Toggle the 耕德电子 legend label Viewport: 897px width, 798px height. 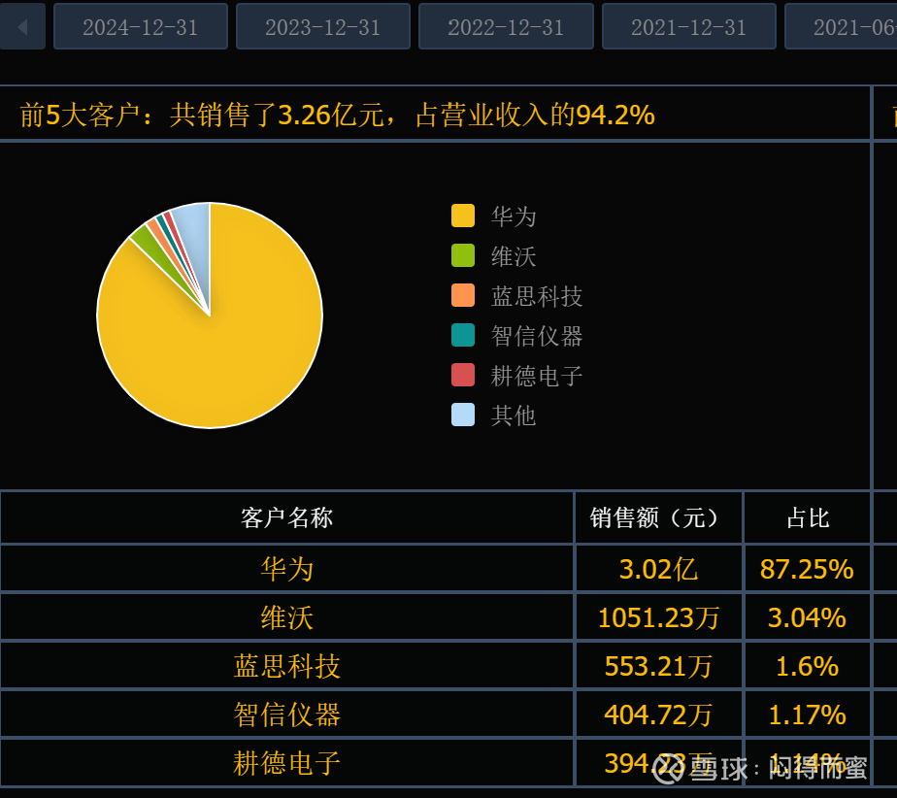537,376
